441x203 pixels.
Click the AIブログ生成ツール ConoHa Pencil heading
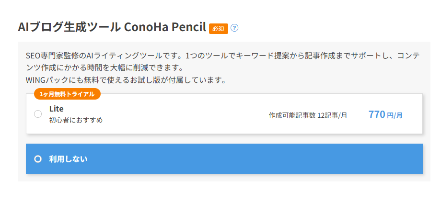[112, 27]
